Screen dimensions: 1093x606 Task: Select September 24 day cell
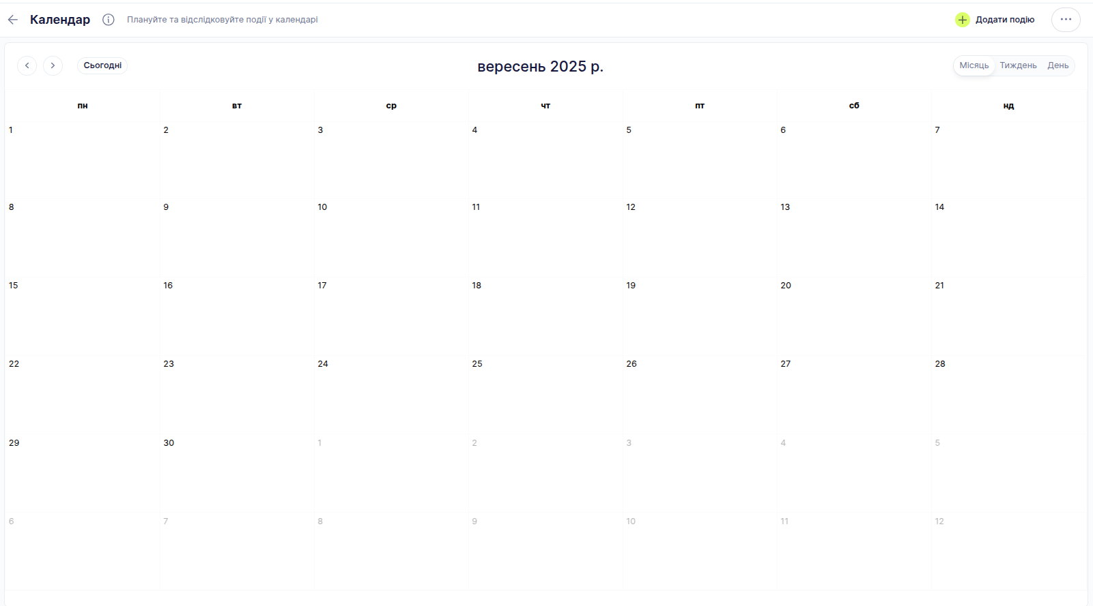[x=391, y=395]
